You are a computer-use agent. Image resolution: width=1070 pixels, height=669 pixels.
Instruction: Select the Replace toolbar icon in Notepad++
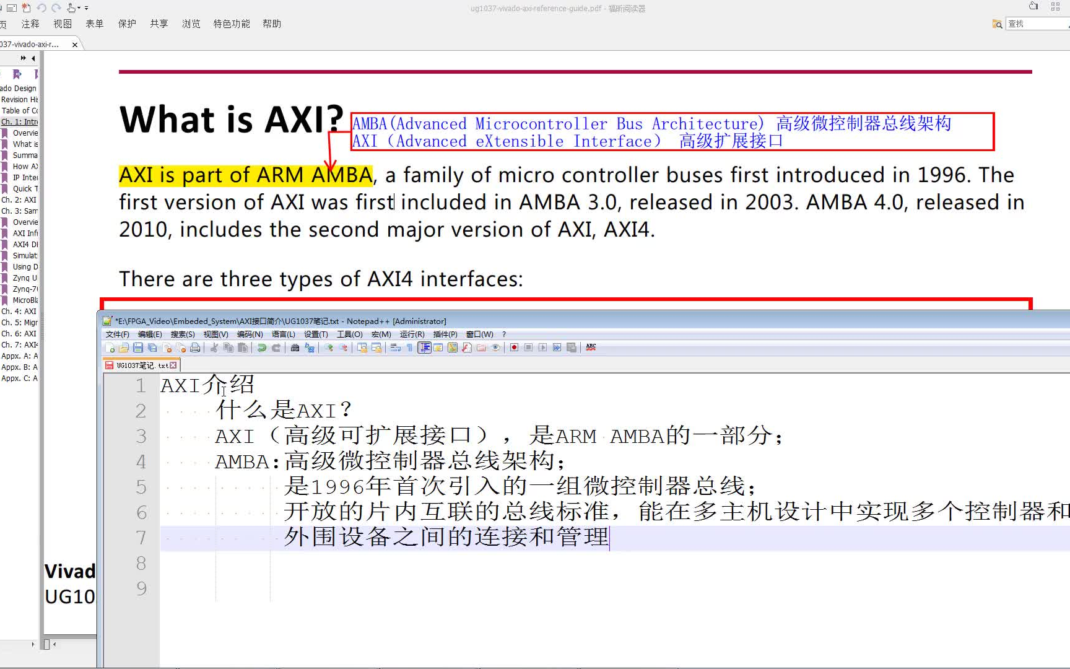pos(308,348)
